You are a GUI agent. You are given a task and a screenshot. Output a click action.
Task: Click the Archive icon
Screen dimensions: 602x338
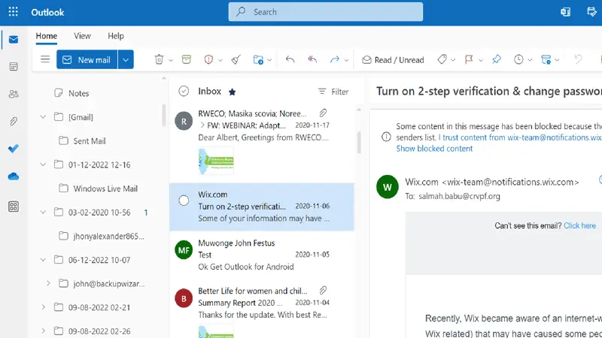coord(186,59)
